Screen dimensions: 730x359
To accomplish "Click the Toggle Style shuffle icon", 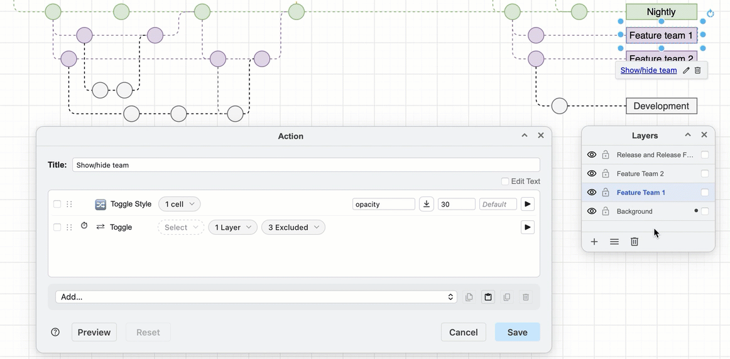I will pyautogui.click(x=101, y=204).
